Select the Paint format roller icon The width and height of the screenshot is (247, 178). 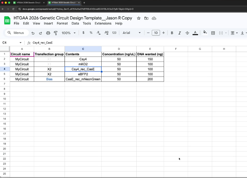[x=55, y=33]
